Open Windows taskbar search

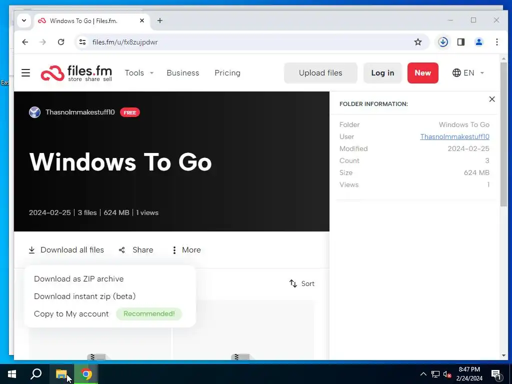(x=36, y=374)
